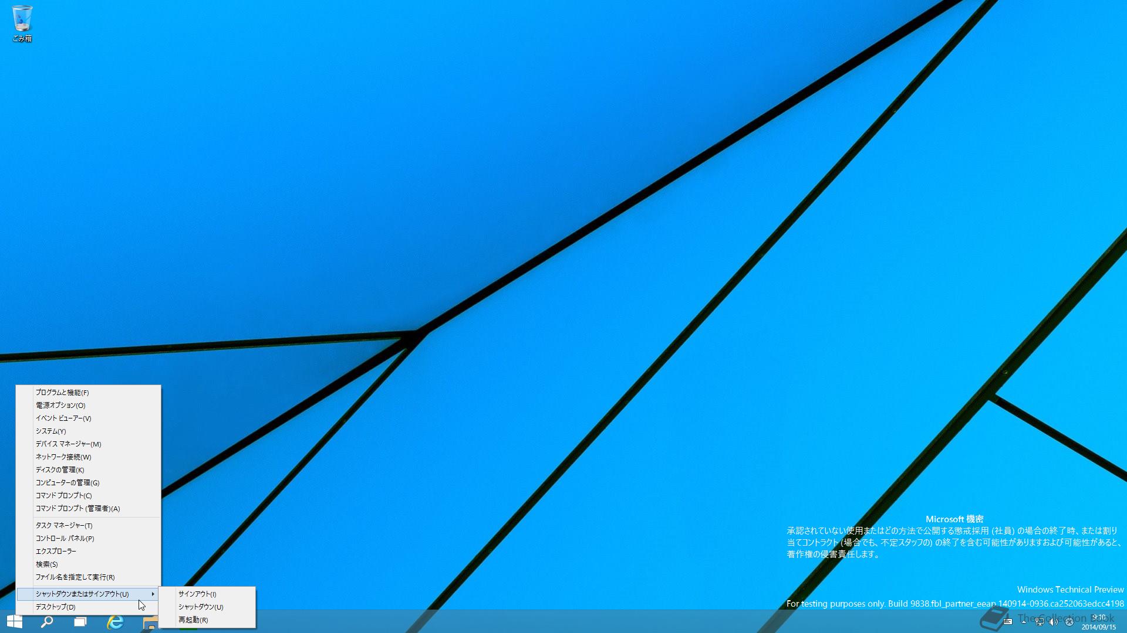Open デバイス マネージャー(M)
1127x633 pixels.
[x=88, y=444]
